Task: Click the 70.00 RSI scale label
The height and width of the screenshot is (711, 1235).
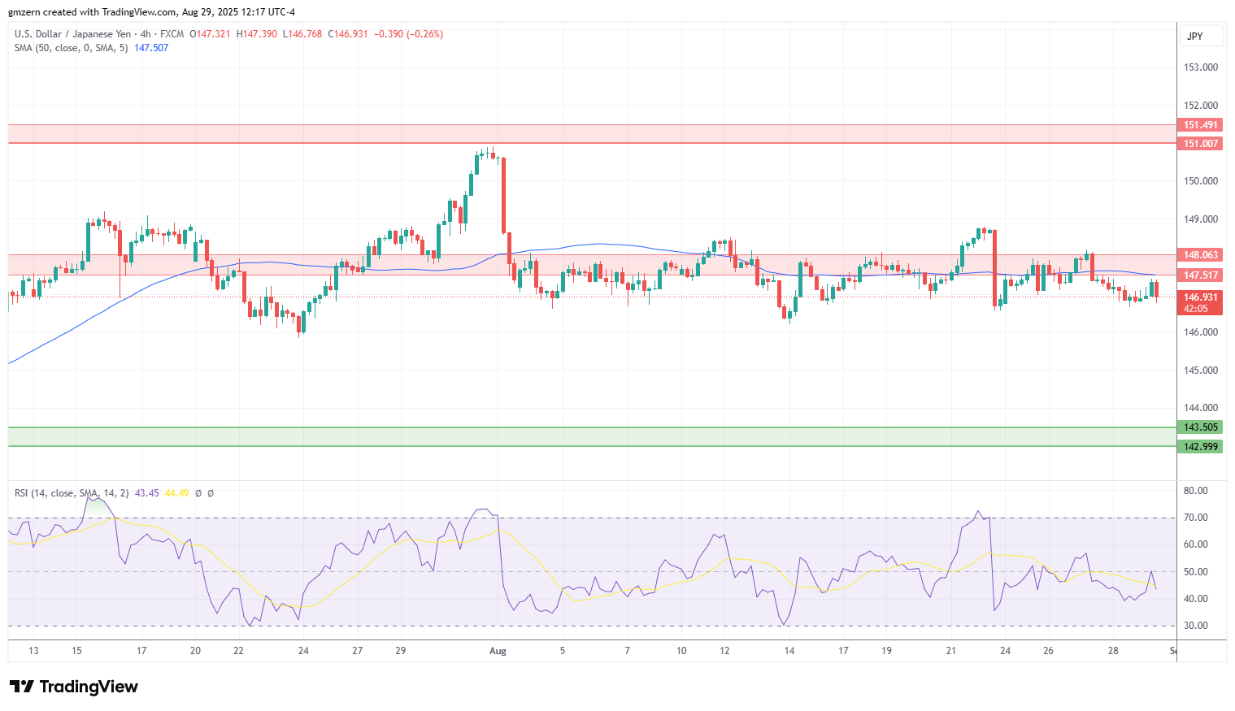Action: [1196, 518]
